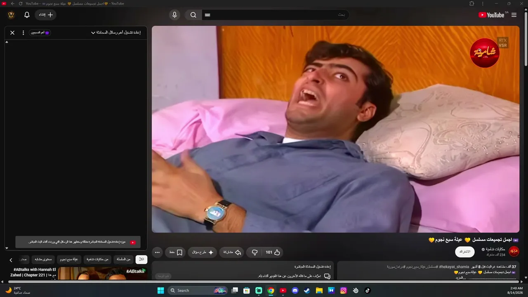Open the clock showing 2:40 AM
Viewport: 528px width, 297px height.
pos(516,290)
